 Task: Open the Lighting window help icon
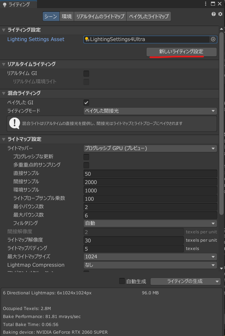214,14
